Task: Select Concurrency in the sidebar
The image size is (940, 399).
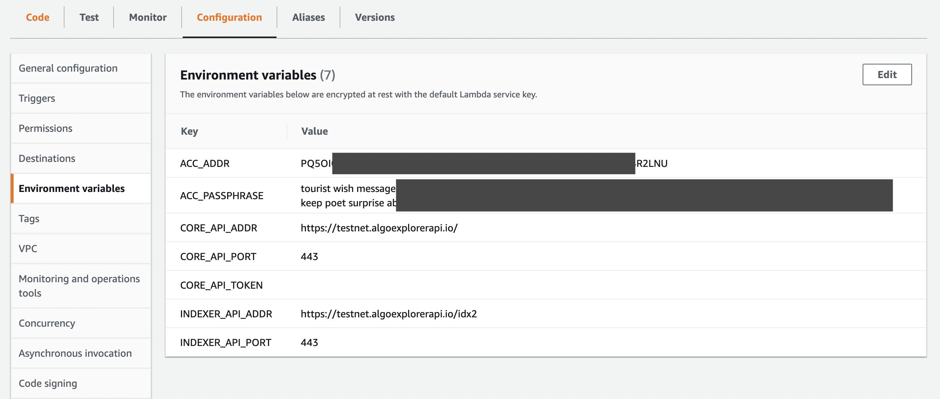Action: coord(47,323)
